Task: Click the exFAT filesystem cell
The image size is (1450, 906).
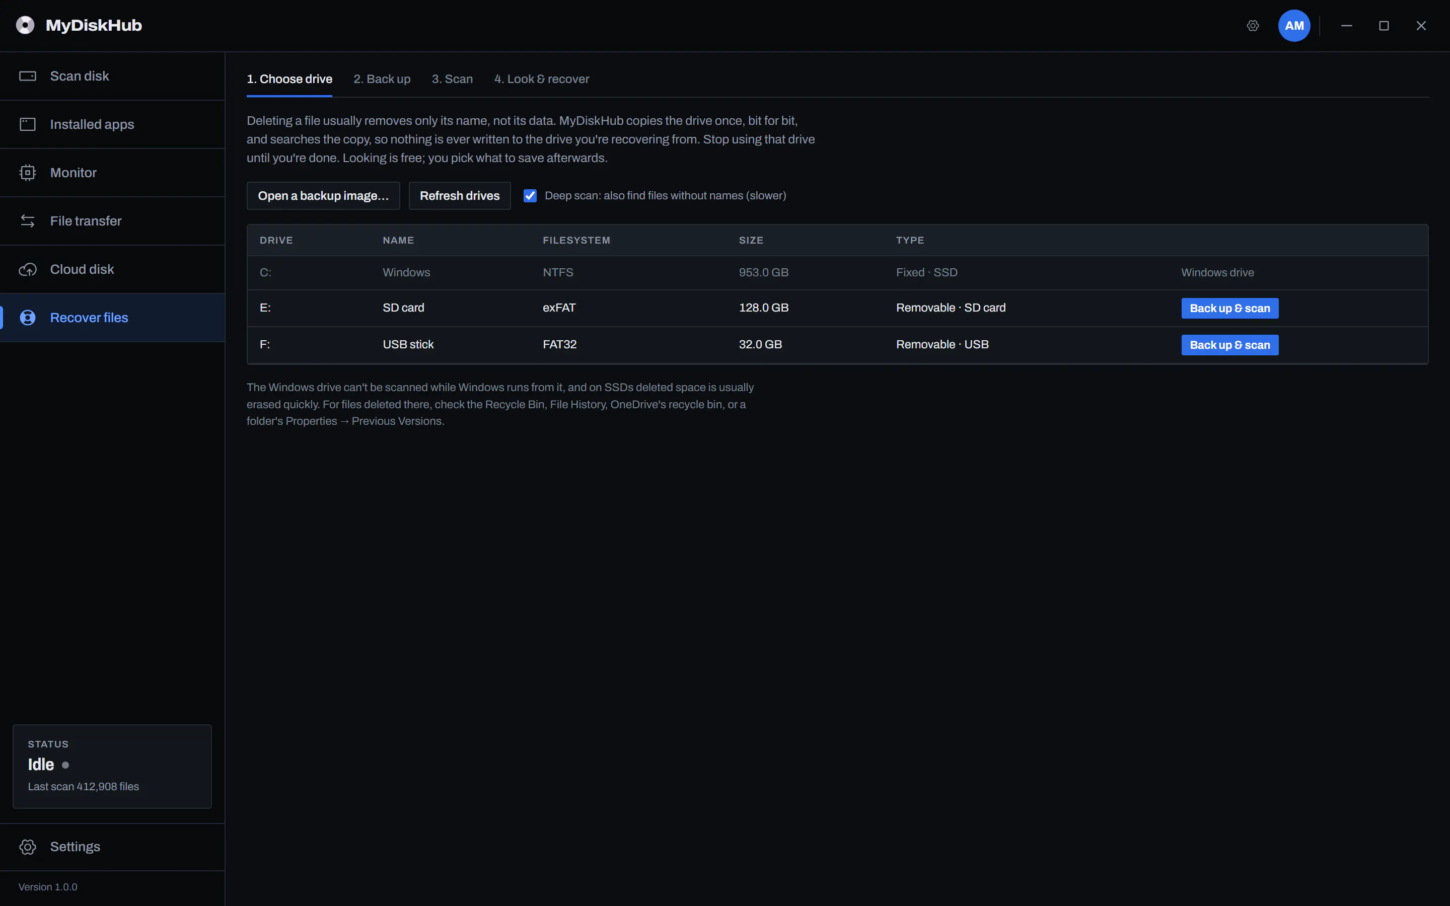Action: pyautogui.click(x=559, y=308)
